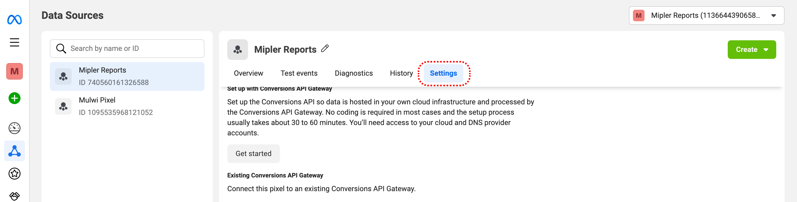Open the star circle icon in sidebar
Screen dimensions: 797x202
tap(15, 174)
